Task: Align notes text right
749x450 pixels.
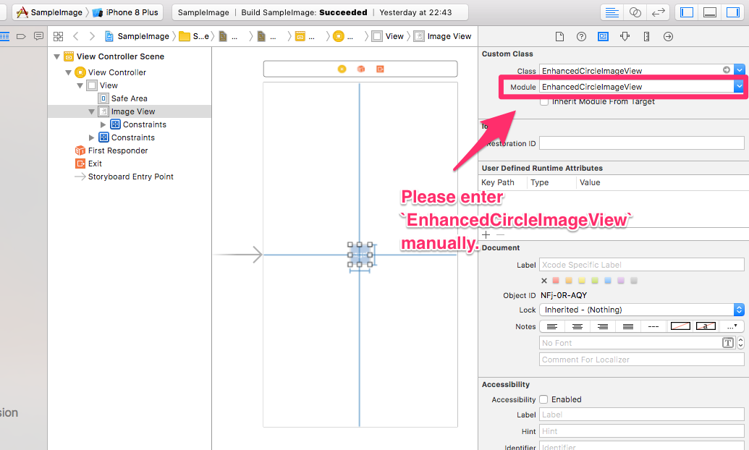Action: [603, 327]
